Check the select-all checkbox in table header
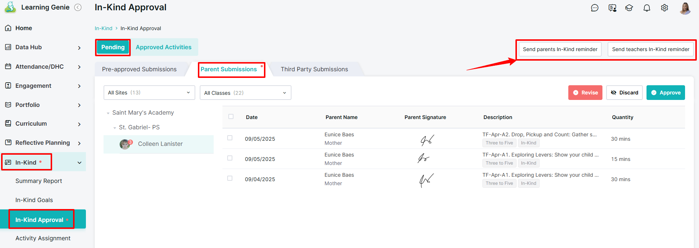The height and width of the screenshot is (248, 699). (x=231, y=116)
